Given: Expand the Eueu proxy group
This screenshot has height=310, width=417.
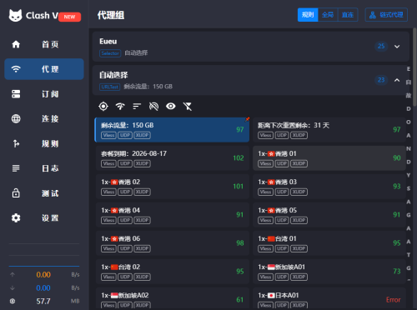Looking at the screenshot, I should pos(397,47).
